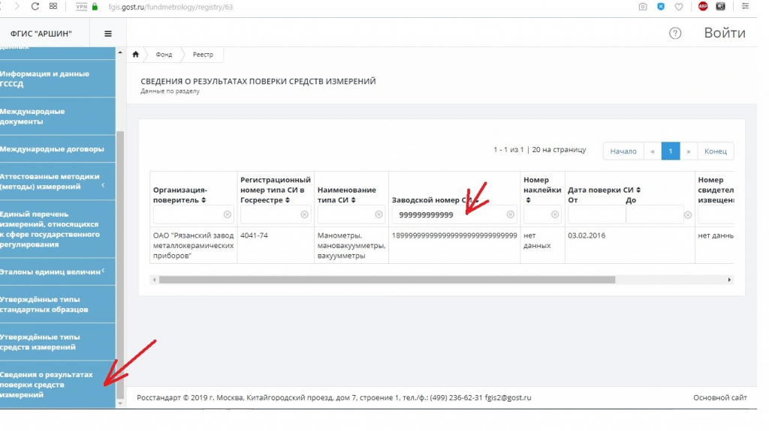769x431 pixels.
Task: Click the home icon in the breadcrumb
Action: (x=136, y=55)
